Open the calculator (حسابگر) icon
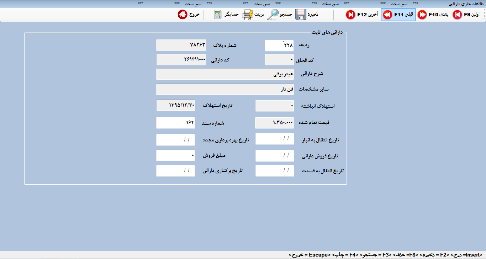Image resolution: width=486 pixels, height=259 pixels. point(218,15)
